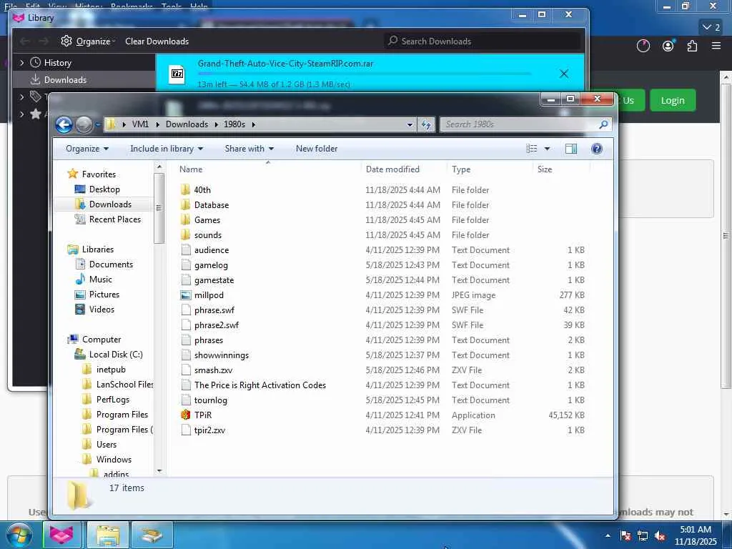
Task: Show the preview pane icon
Action: (571, 149)
